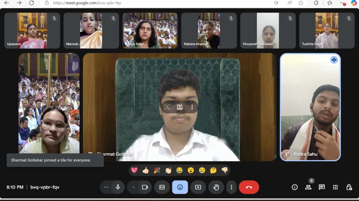Screen dimensions: 359x201
Task: Show the people participants list
Action: pyautogui.click(x=308, y=187)
